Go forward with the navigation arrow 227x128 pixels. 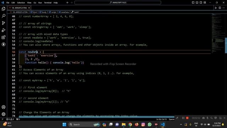pos(71,2)
